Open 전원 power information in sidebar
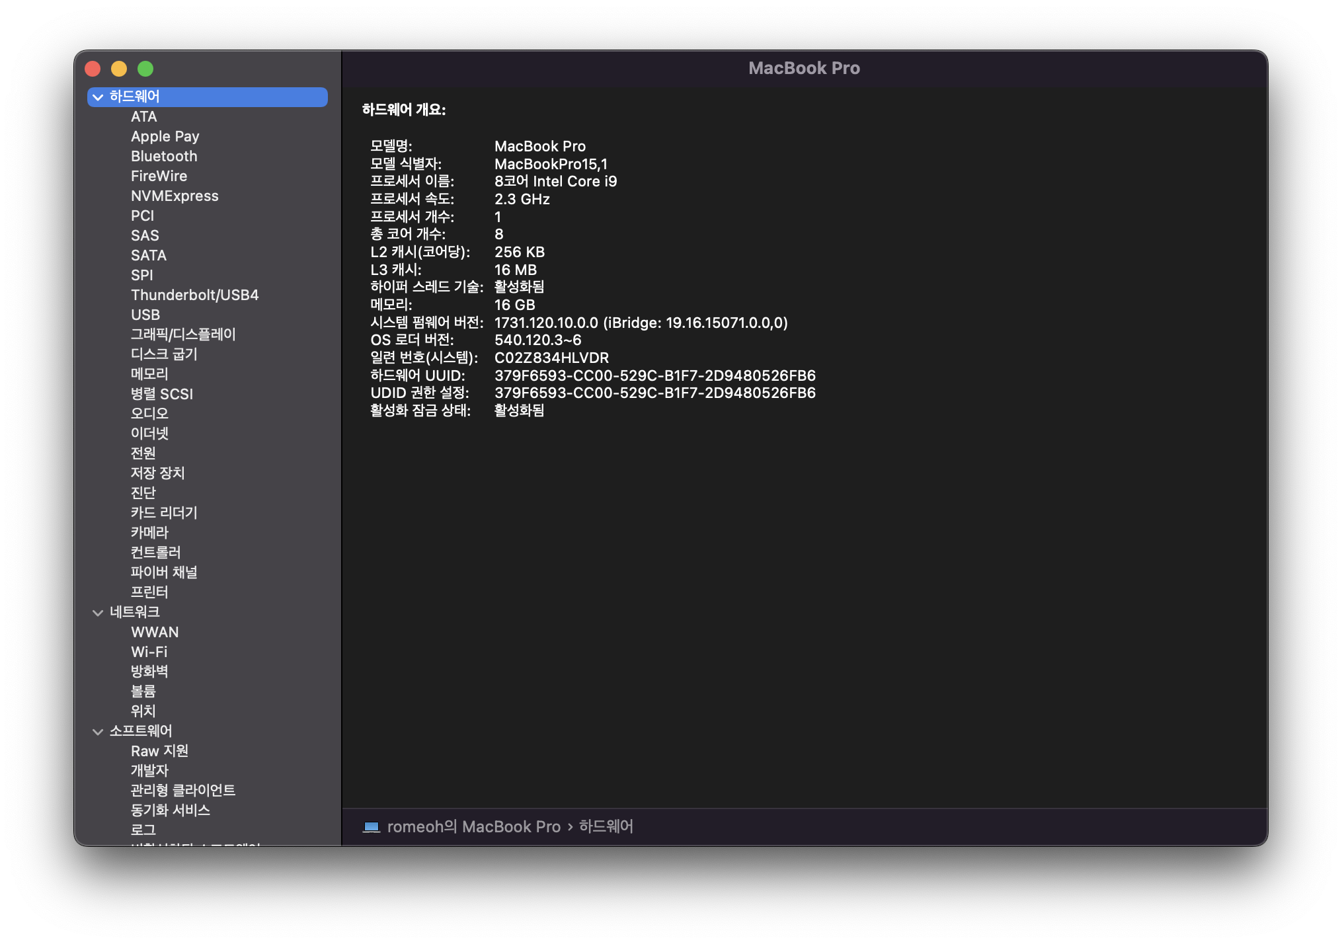 [x=143, y=453]
